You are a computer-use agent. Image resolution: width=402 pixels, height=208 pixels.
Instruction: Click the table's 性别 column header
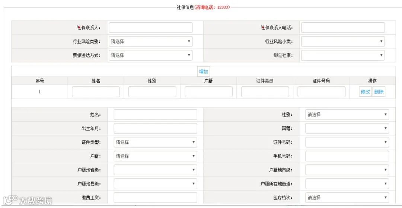point(152,81)
